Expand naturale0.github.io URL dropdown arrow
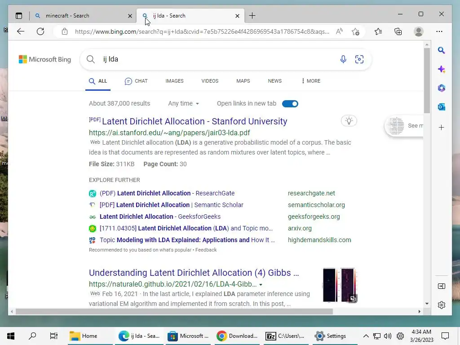Viewport: 460px width, 345px height. coord(261,284)
